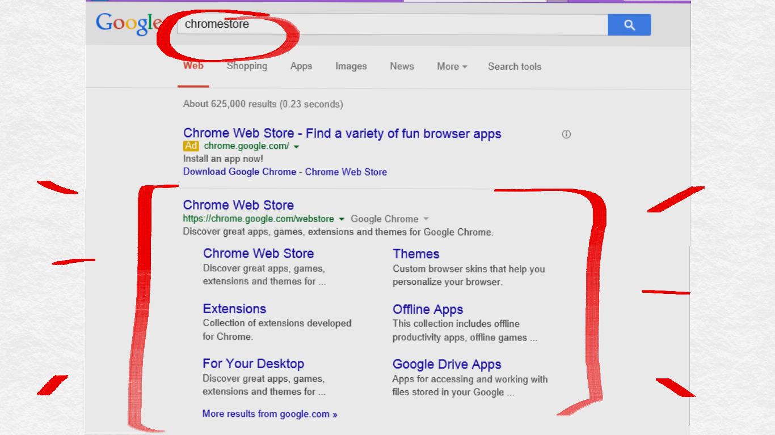Expand the Google Chrome gray dropdown arrow
This screenshot has width=775, height=435.
pyautogui.click(x=426, y=219)
